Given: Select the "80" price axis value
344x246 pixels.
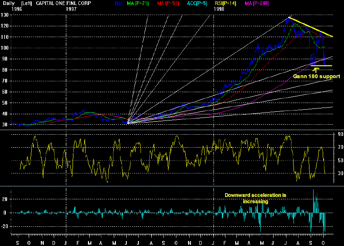Looking at the screenshot, I should pos(5,70).
